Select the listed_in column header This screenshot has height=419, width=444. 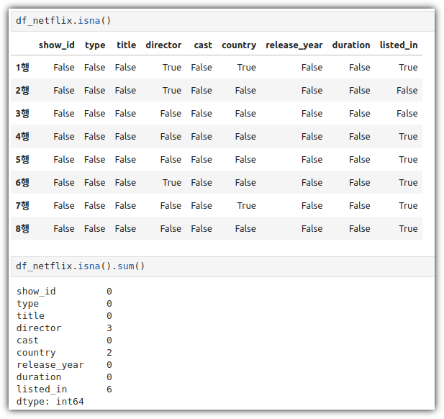(x=399, y=45)
